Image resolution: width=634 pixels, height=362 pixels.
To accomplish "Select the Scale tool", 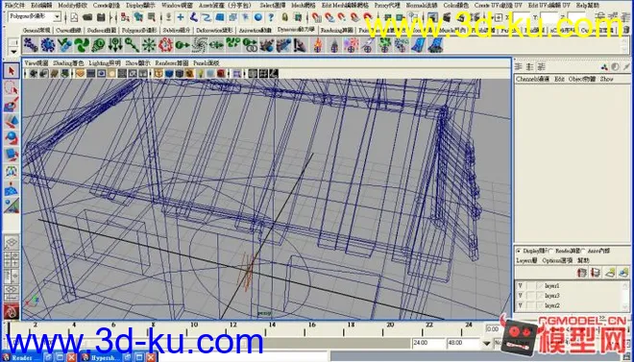I will [x=11, y=155].
